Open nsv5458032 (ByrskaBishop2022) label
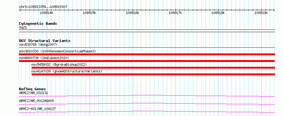The width and height of the screenshot is (284, 116). pyautogui.click(x=59, y=65)
